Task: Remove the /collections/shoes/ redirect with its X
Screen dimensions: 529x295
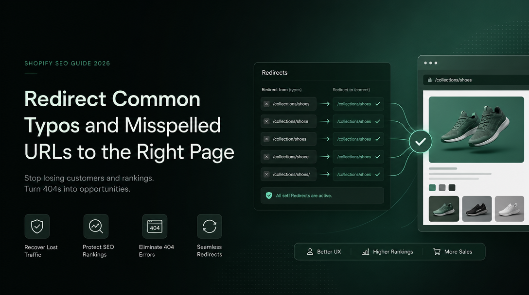Action: point(266,174)
